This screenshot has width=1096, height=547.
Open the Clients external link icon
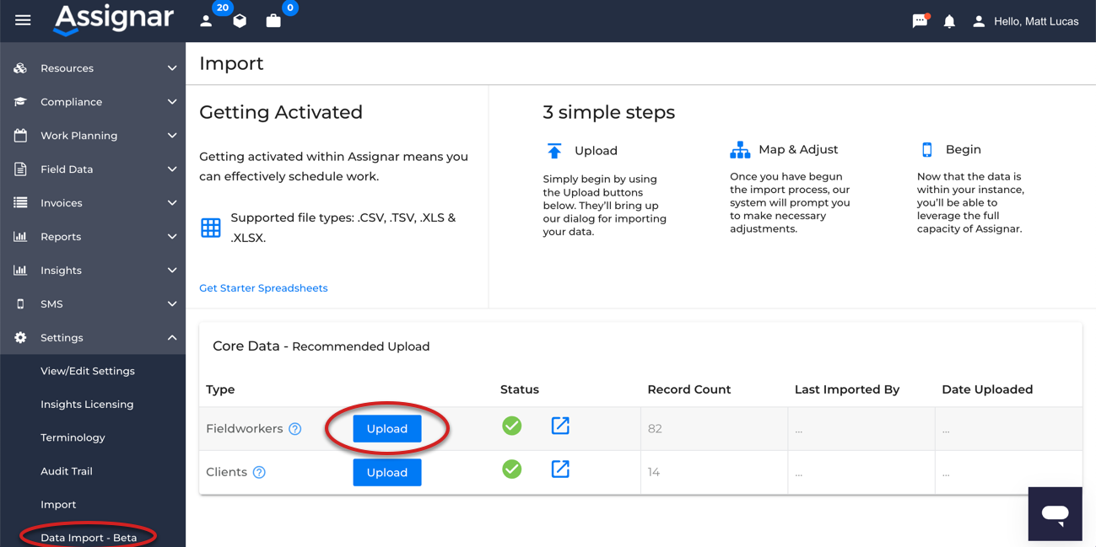[560, 469]
